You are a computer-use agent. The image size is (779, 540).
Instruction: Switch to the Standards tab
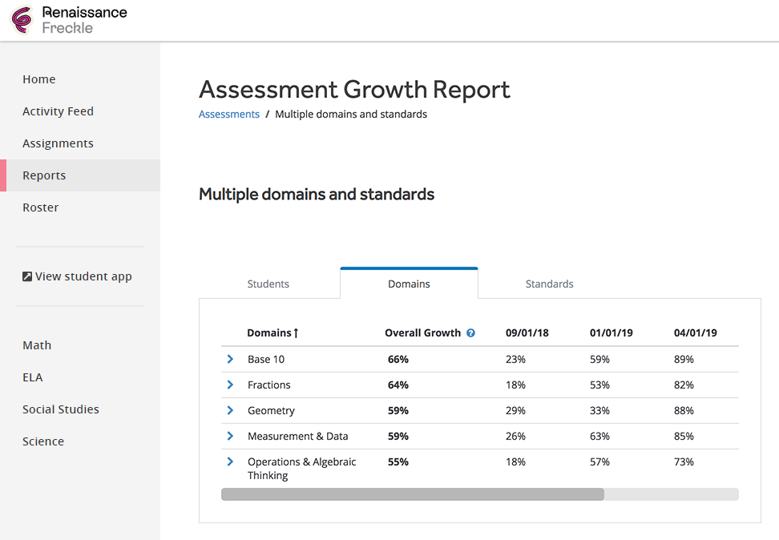click(550, 284)
